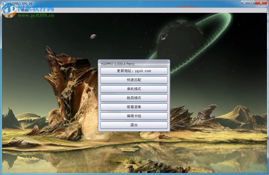The width and height of the screenshot is (269, 175).
Task: Enter 残局模式 puzzle mode
Action: click(134, 98)
